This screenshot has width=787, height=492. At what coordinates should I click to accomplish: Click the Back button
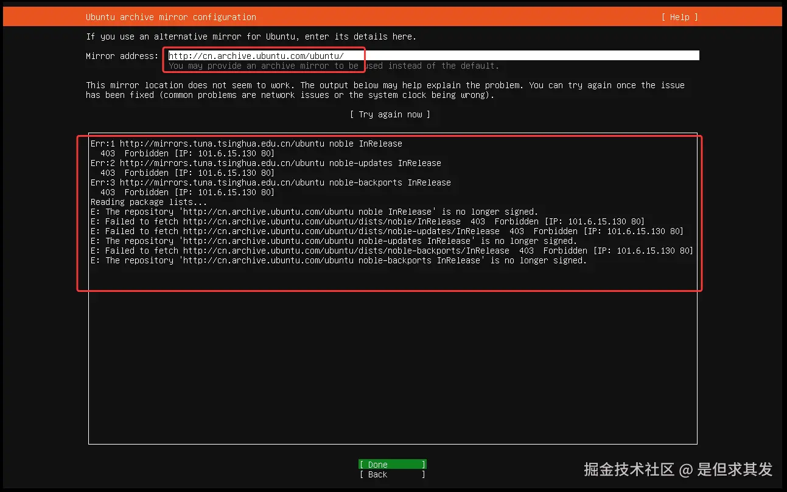[392, 474]
